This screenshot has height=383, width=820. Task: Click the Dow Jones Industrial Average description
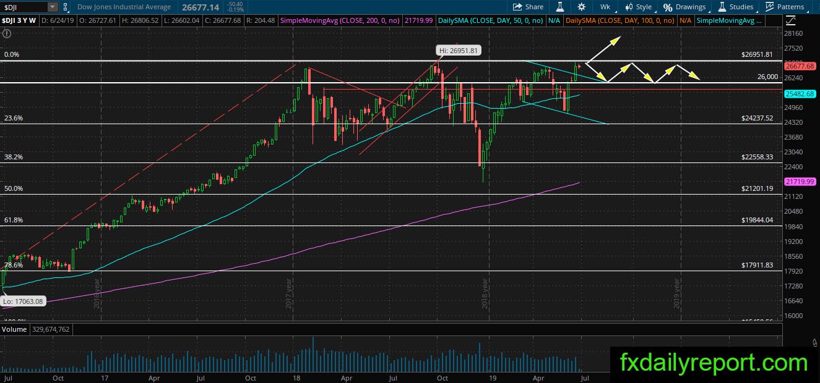pyautogui.click(x=124, y=7)
